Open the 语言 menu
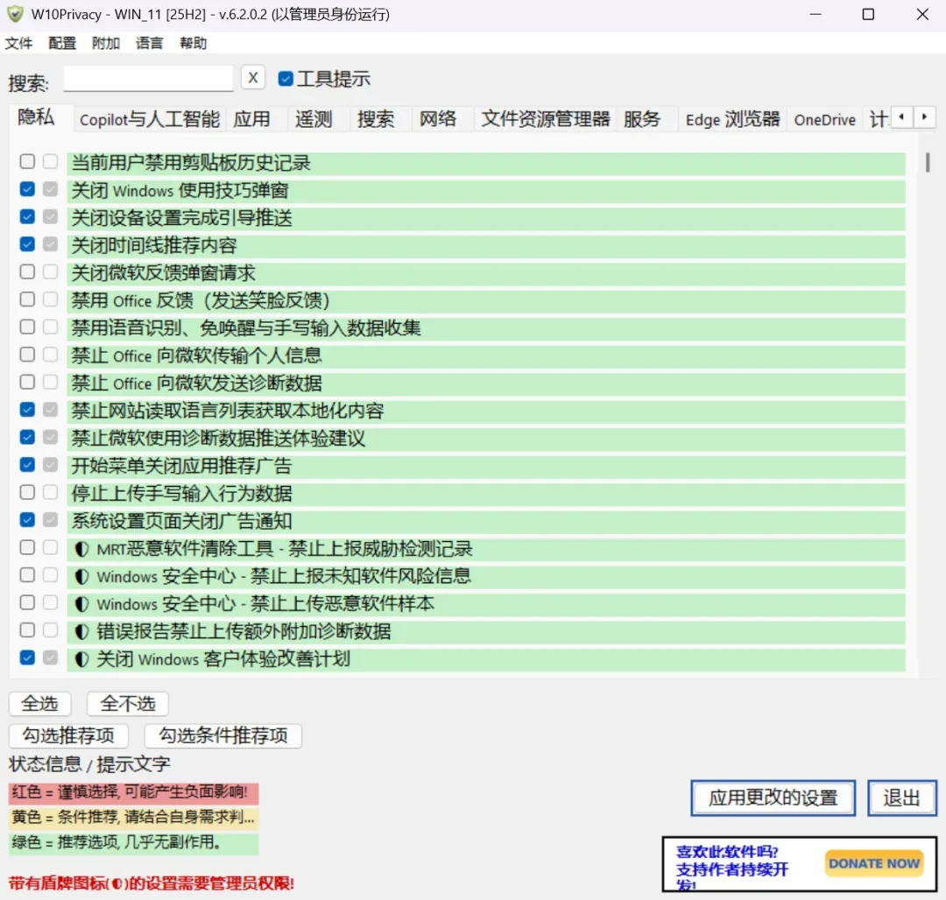The height and width of the screenshot is (900, 946). [x=149, y=44]
